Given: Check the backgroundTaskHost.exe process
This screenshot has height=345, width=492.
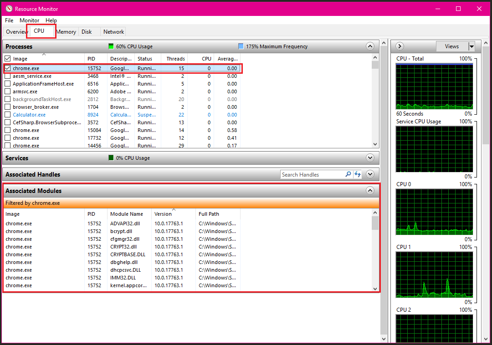Looking at the screenshot, I should point(7,99).
